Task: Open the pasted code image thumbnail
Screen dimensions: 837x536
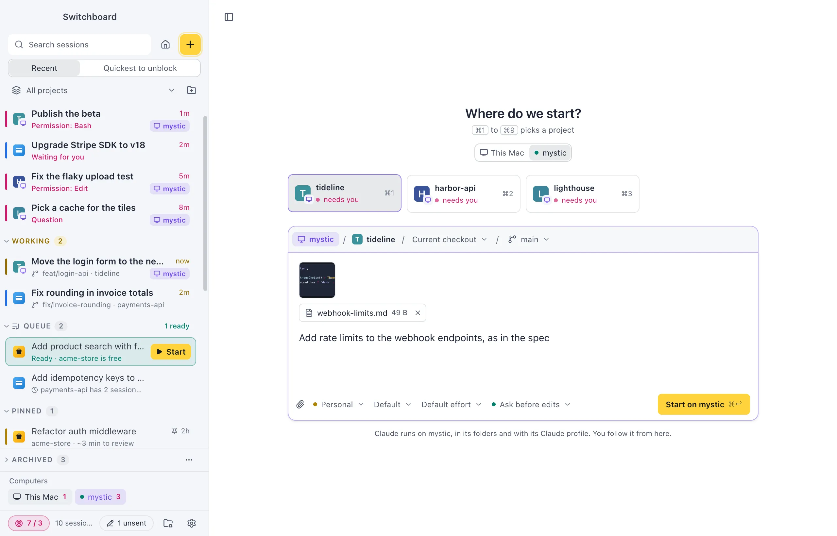Action: (317, 280)
